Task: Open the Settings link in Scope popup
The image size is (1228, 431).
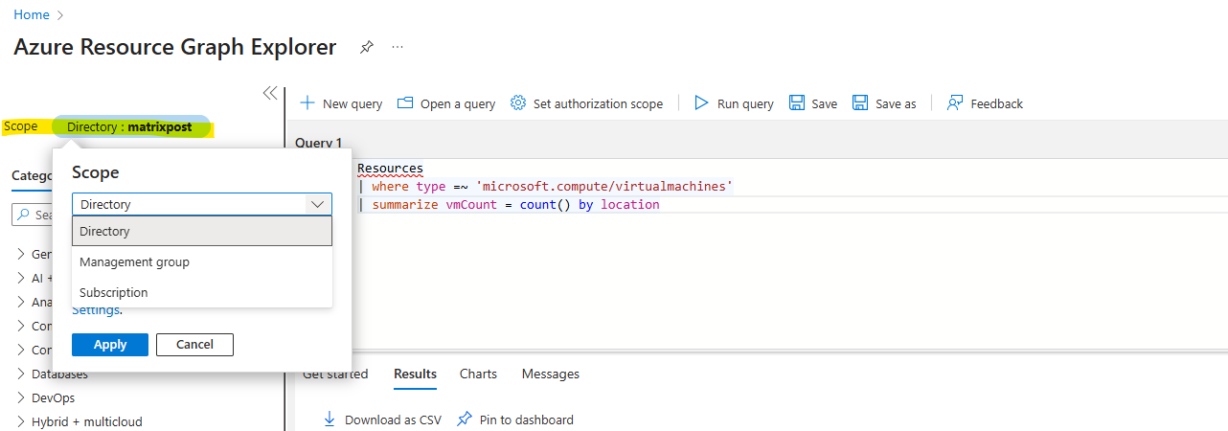Action: (x=95, y=309)
